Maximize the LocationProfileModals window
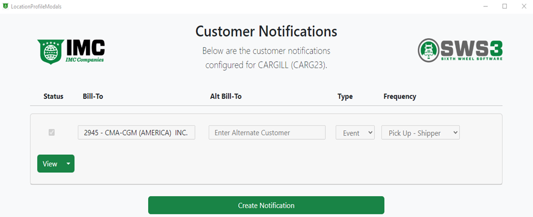The height and width of the screenshot is (217, 533). (505, 6)
